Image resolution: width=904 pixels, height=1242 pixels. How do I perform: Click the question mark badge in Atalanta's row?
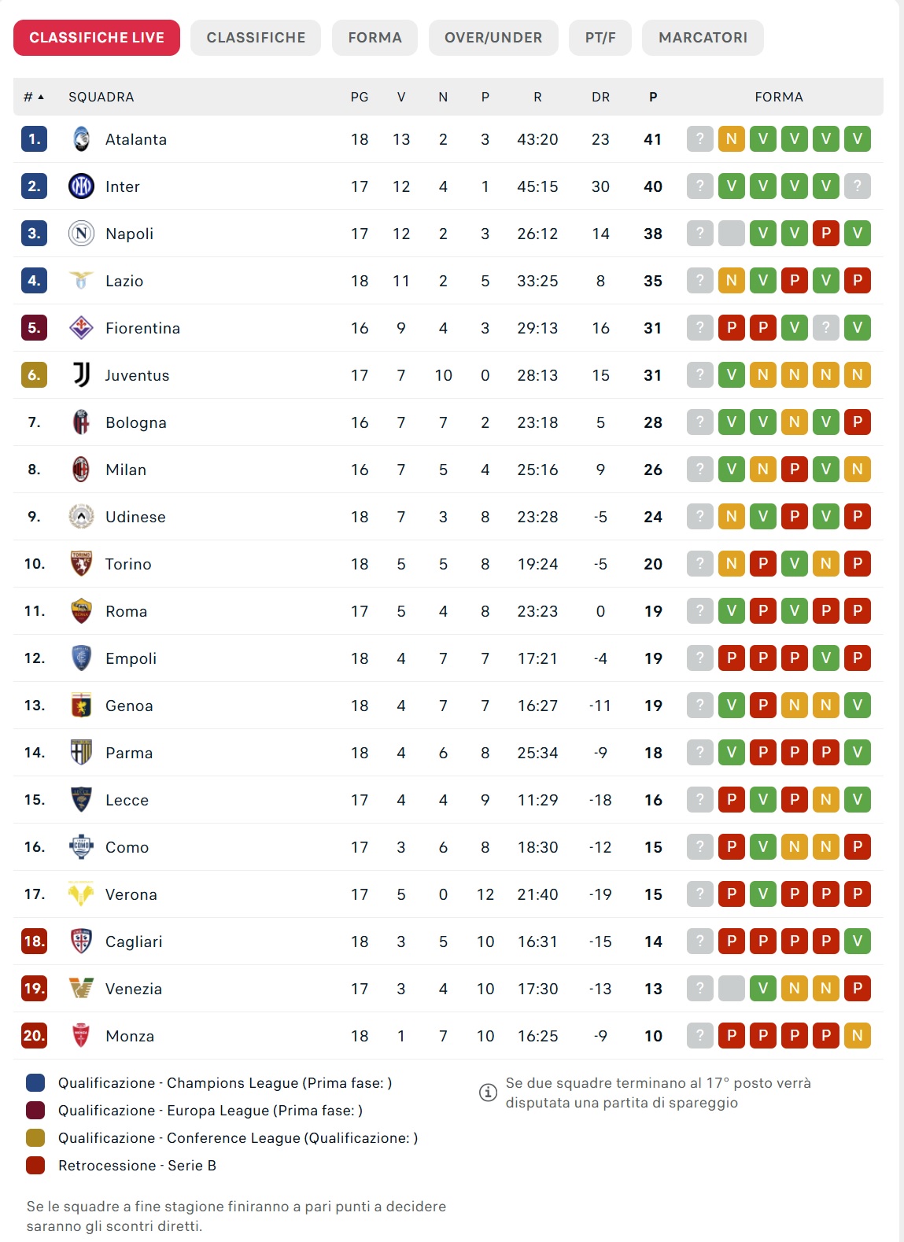tap(699, 139)
